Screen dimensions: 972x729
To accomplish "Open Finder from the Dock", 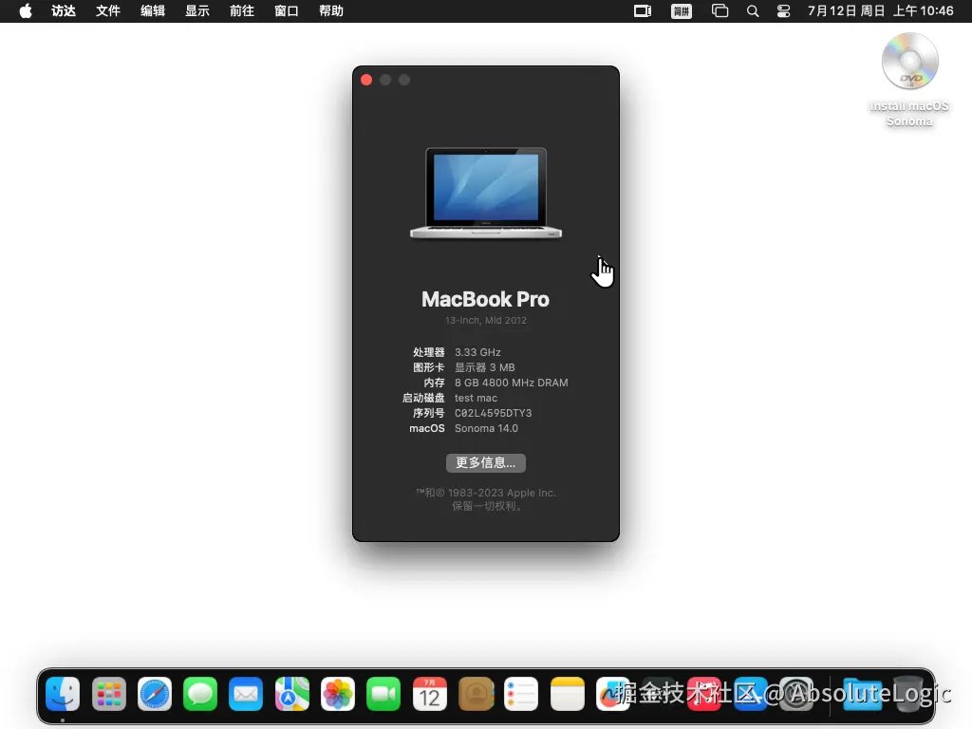I will 63,694.
